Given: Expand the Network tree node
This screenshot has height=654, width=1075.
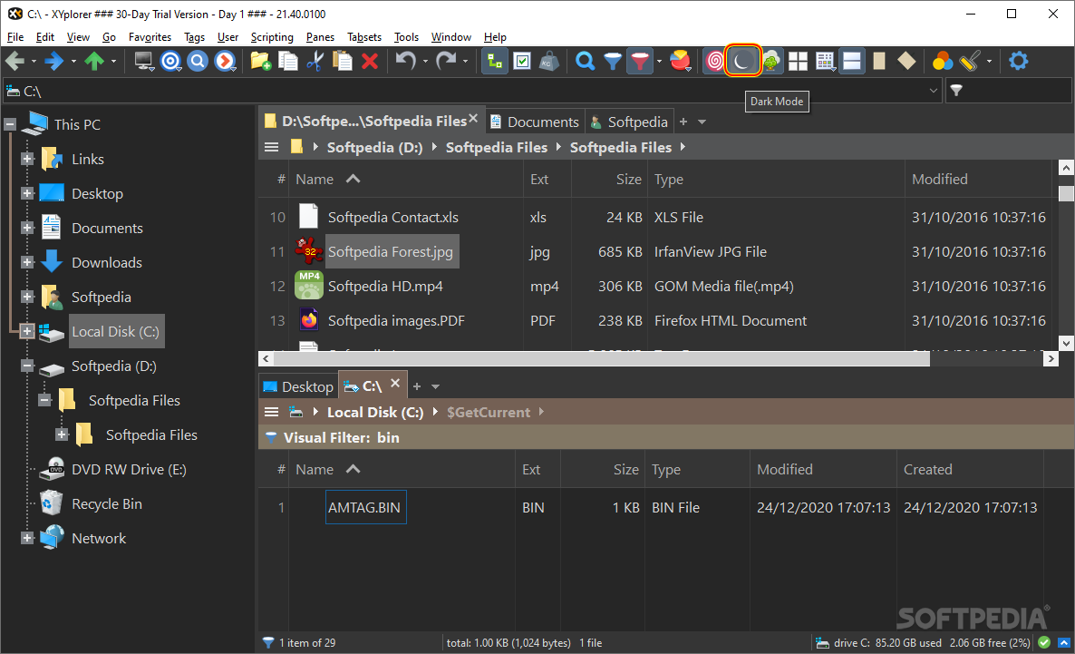Looking at the screenshot, I should [x=26, y=538].
